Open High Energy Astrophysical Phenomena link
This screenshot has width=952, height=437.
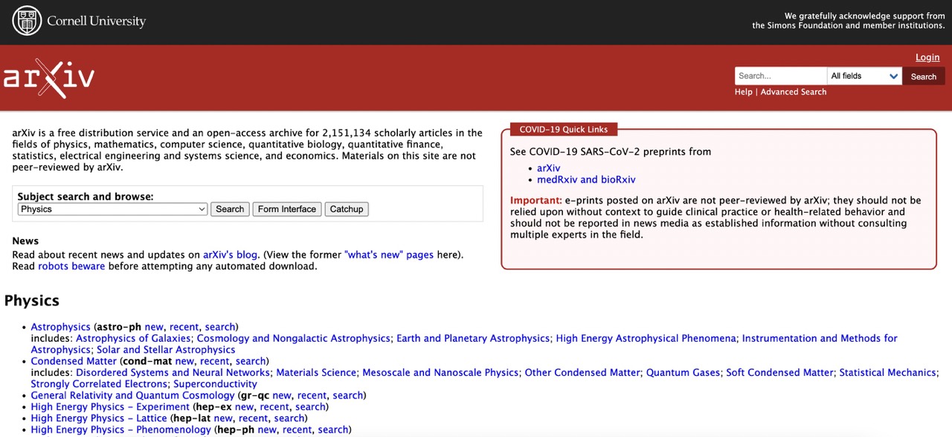tap(646, 338)
